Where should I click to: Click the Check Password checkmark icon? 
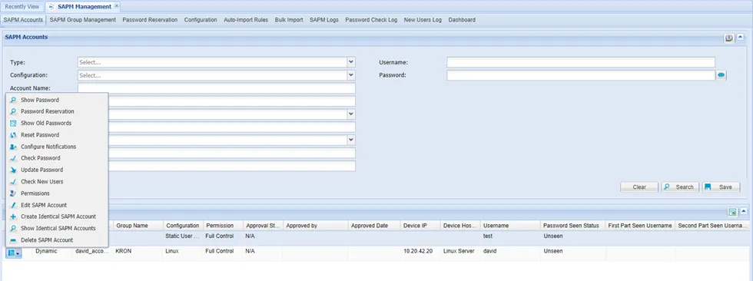(14, 158)
